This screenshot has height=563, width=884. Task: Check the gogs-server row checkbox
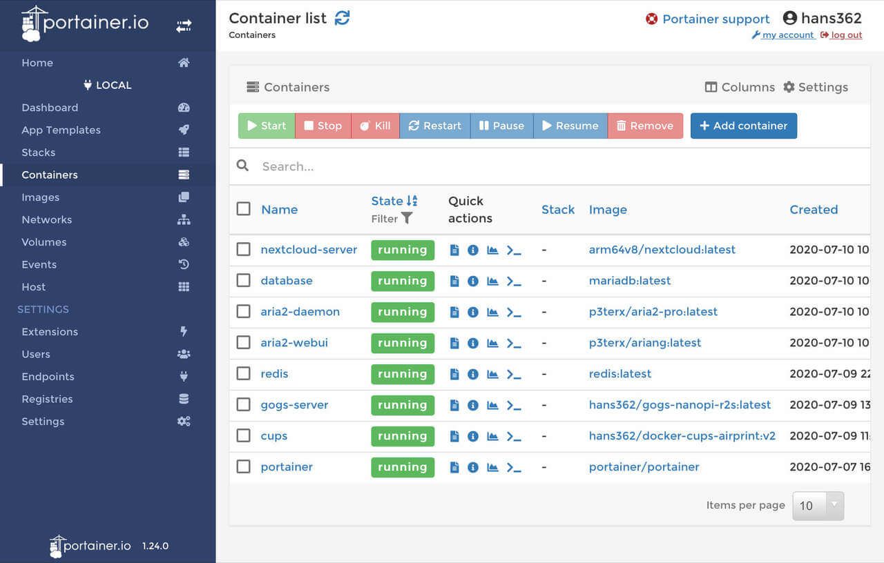tap(243, 404)
